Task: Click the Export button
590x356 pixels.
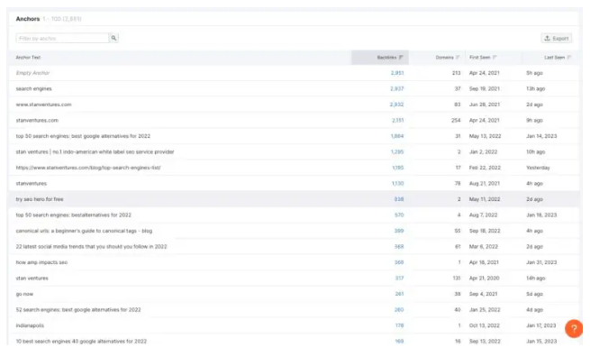Action: pos(557,39)
